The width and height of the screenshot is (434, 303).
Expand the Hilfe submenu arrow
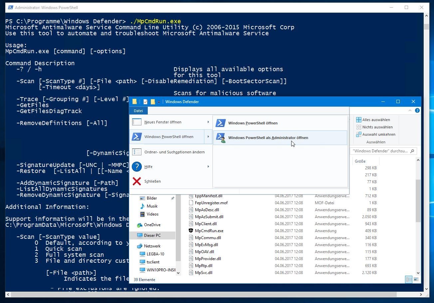click(x=208, y=167)
